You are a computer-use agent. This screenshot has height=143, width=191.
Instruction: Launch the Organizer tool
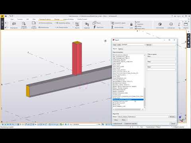pyautogui.click(x=87, y=25)
